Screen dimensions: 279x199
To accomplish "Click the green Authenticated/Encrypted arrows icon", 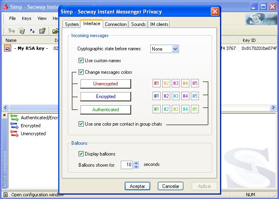I will [x=14, y=118].
